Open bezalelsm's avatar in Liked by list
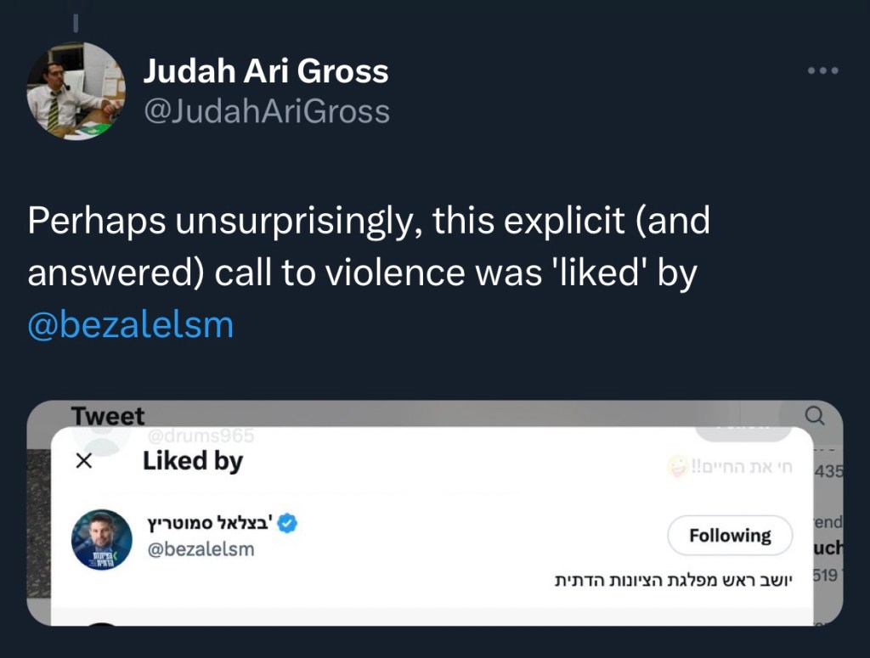This screenshot has height=658, width=870. click(x=101, y=540)
